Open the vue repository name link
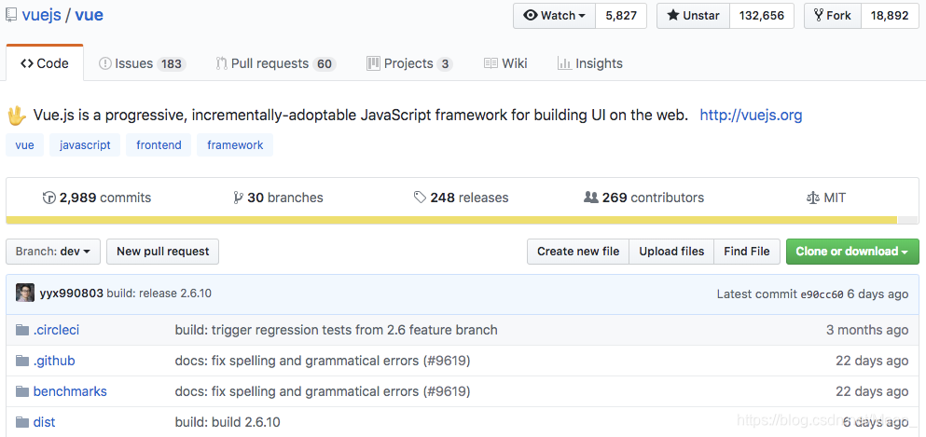This screenshot has width=926, height=437. coord(90,15)
